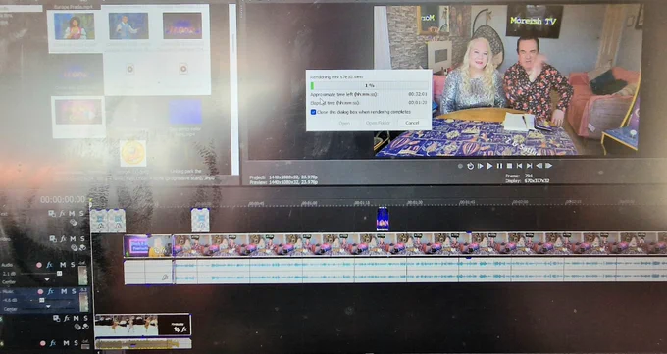Image resolution: width=667 pixels, height=354 pixels.
Task: Open track motion on the first video track
Action: click(51, 213)
